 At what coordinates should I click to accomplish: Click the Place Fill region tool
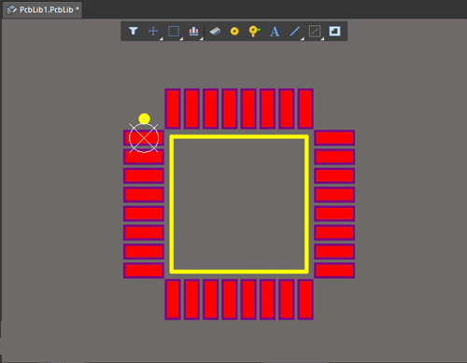point(334,31)
